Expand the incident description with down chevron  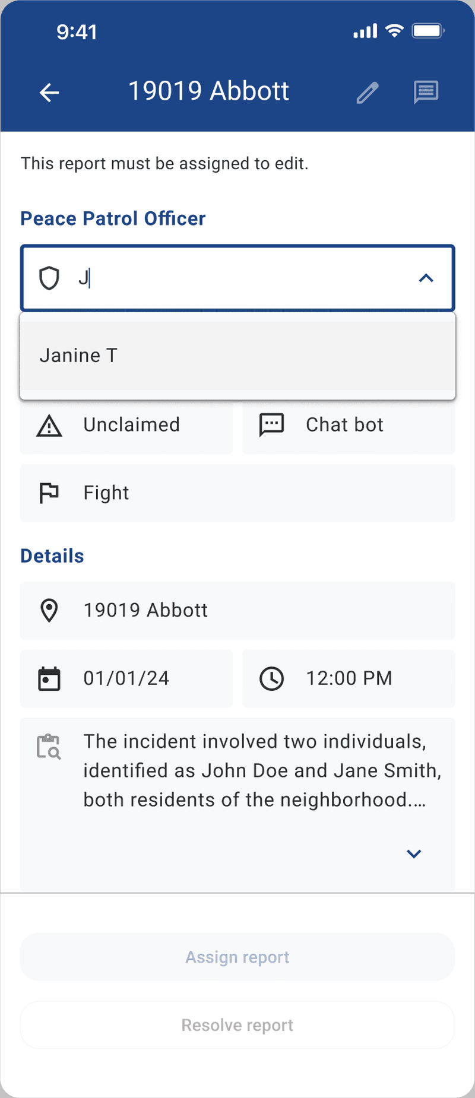pos(414,853)
